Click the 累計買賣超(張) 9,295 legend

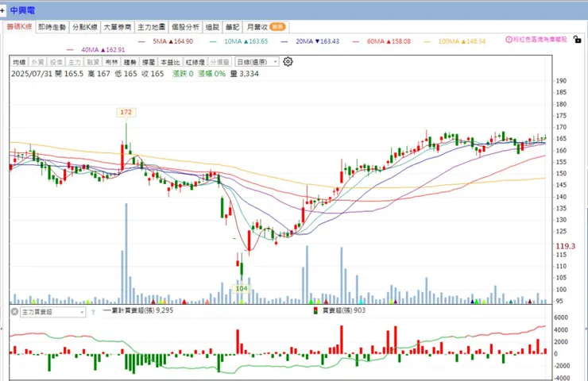click(x=138, y=310)
